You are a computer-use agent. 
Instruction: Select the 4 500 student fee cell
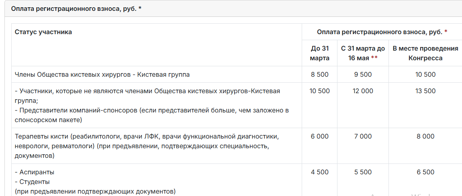[319, 172]
